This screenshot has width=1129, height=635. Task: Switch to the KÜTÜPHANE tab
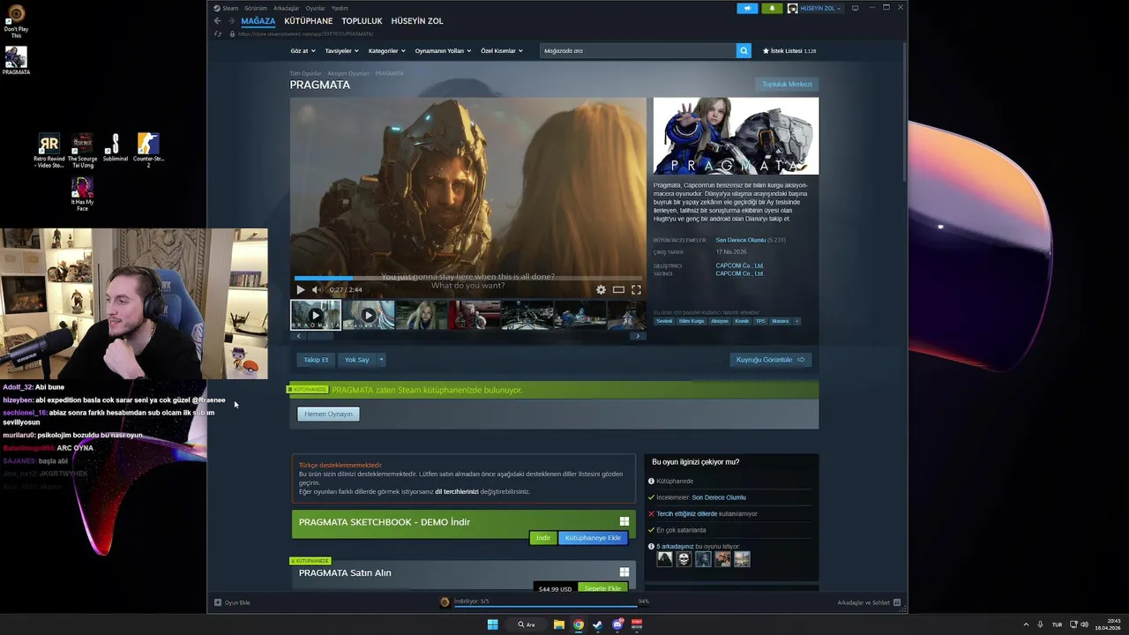[x=309, y=20]
